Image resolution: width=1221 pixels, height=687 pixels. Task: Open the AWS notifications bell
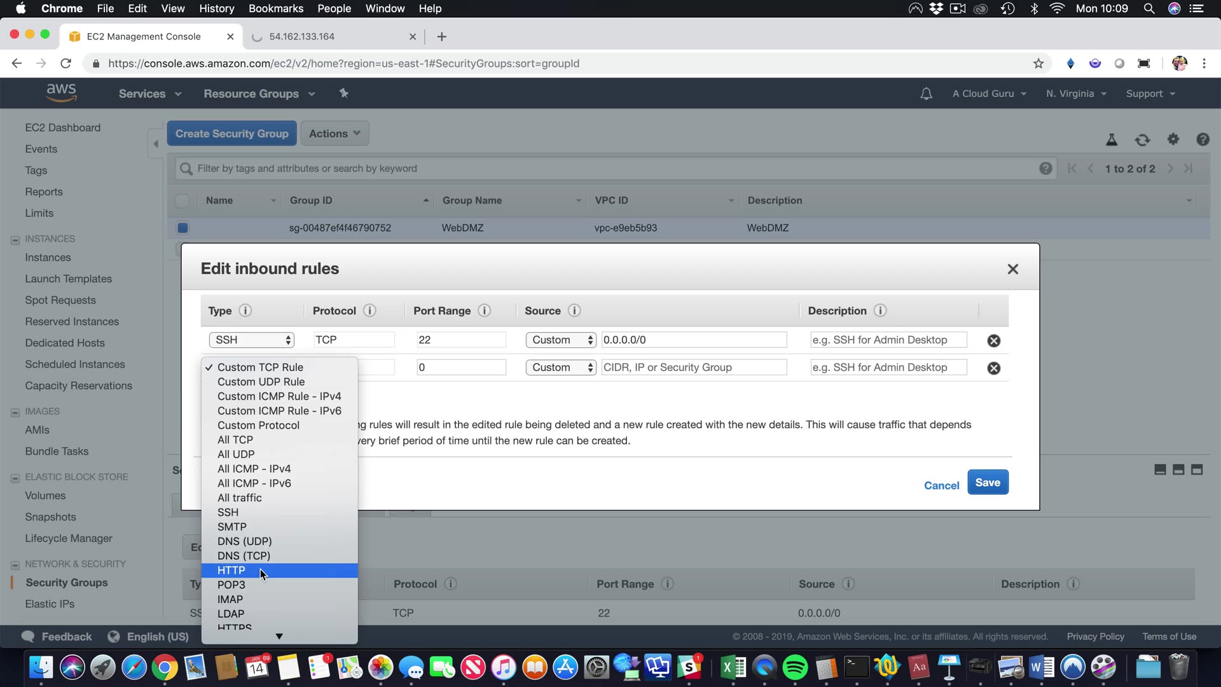pos(926,94)
